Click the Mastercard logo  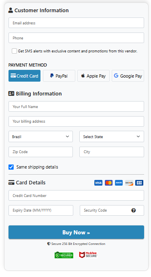click(x=108, y=183)
